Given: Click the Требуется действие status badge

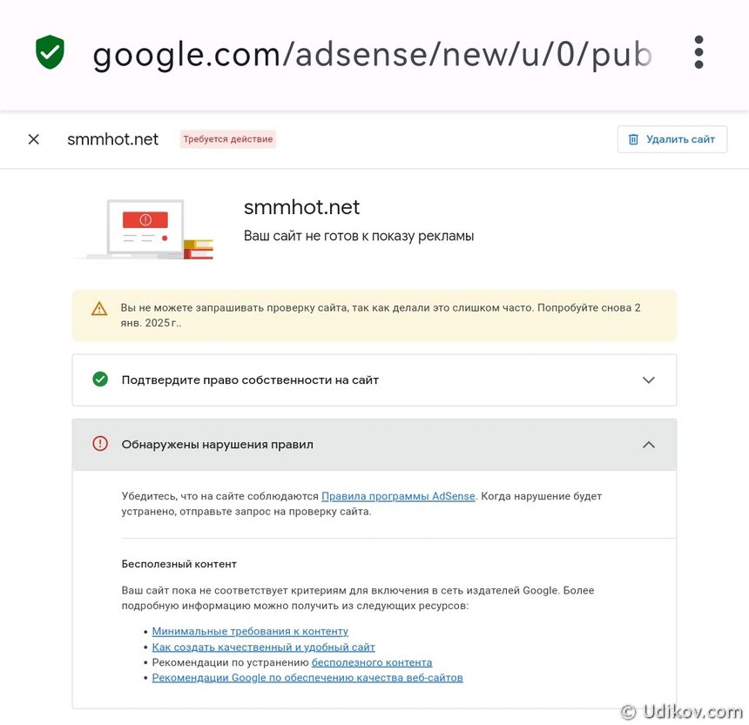Looking at the screenshot, I should [228, 139].
